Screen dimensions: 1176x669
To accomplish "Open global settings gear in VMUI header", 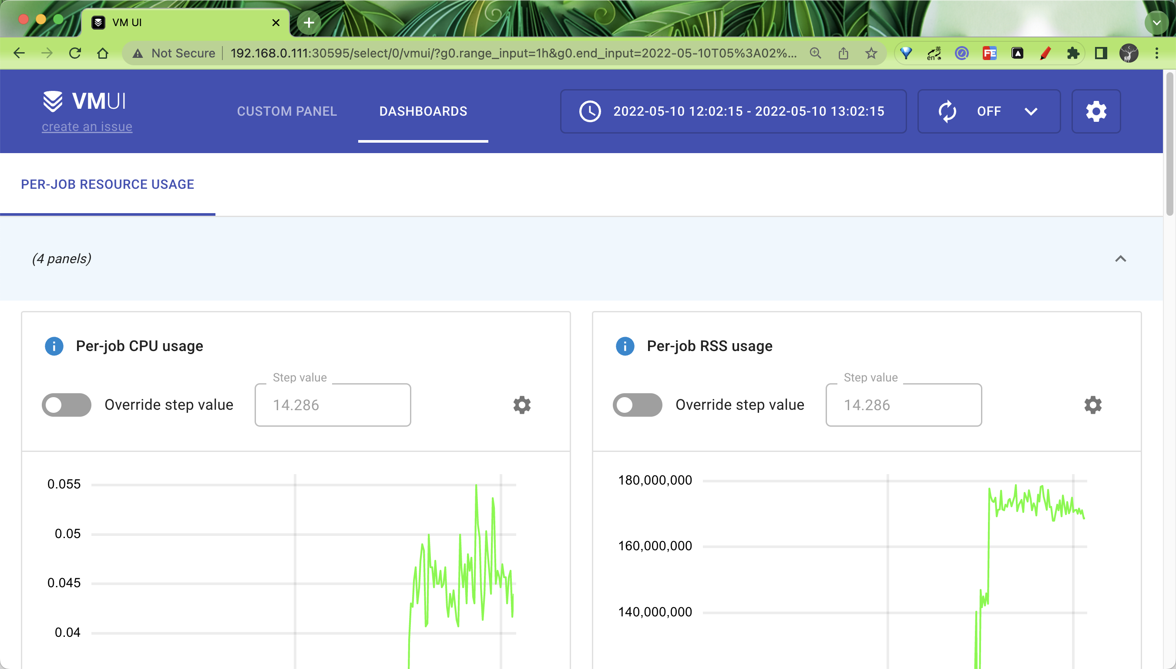I will tap(1096, 111).
